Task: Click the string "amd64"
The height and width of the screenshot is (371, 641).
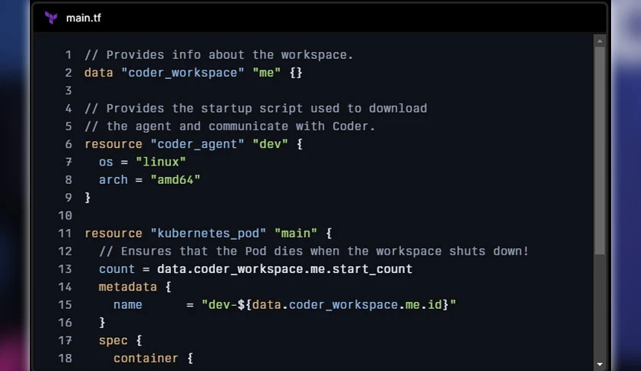Action: tap(176, 180)
